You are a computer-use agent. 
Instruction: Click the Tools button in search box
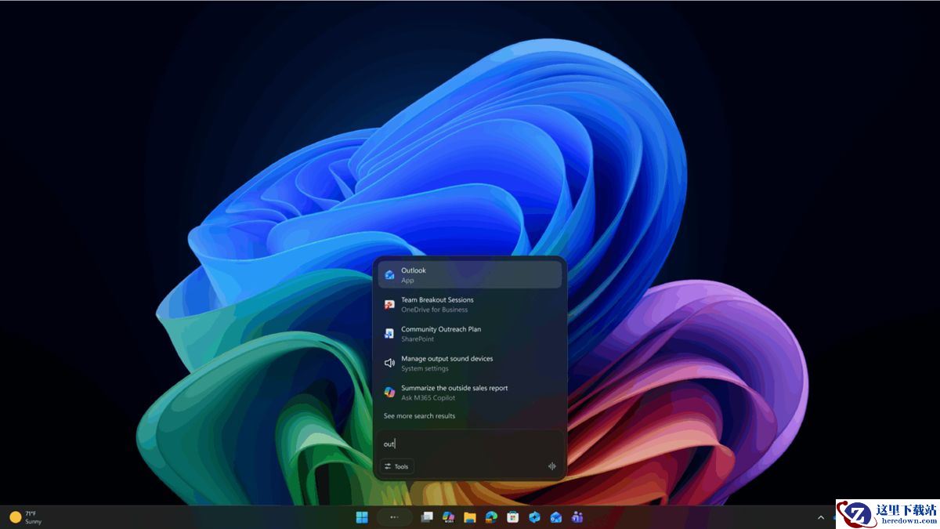(396, 466)
